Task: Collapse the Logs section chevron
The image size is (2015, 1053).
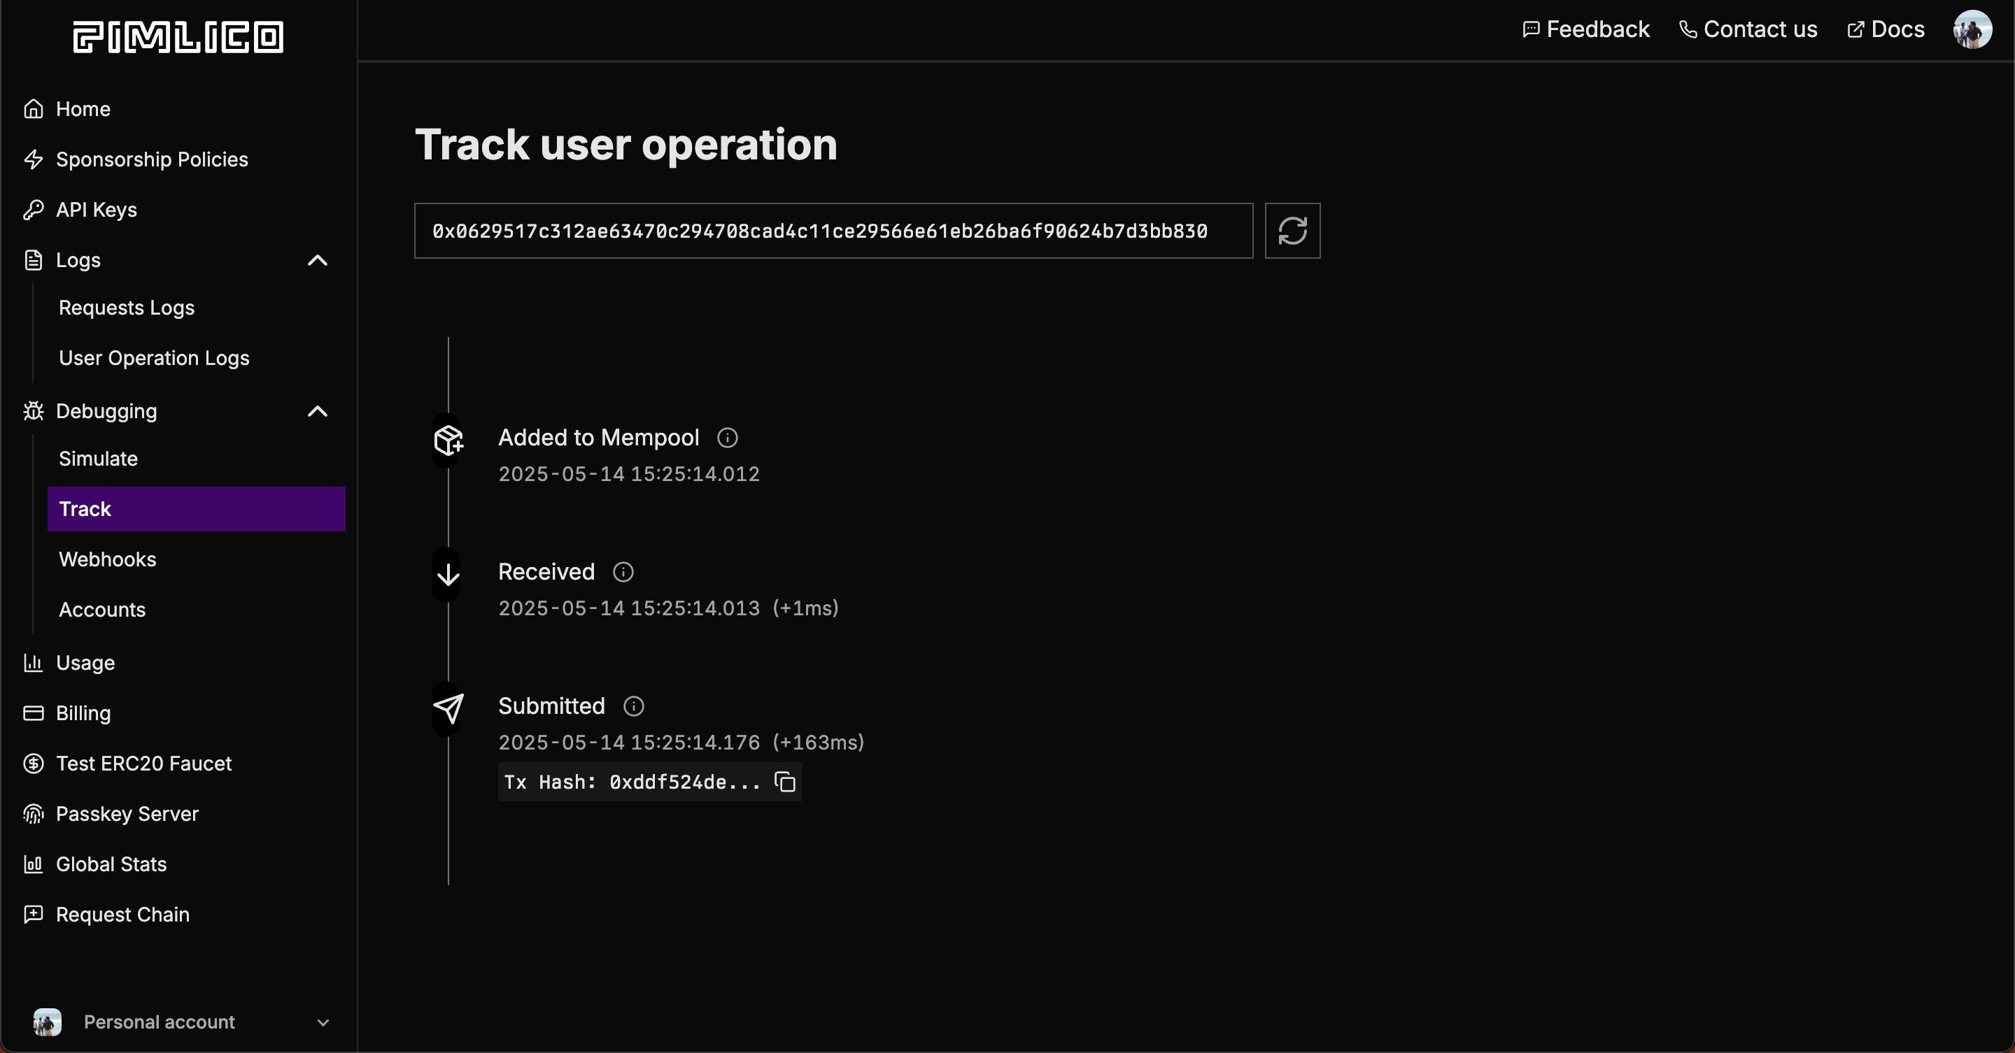Action: click(318, 260)
